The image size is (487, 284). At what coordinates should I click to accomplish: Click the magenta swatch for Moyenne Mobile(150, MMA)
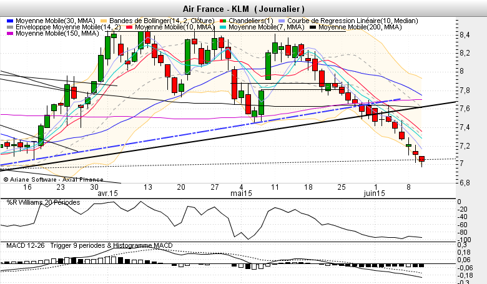[10, 33]
